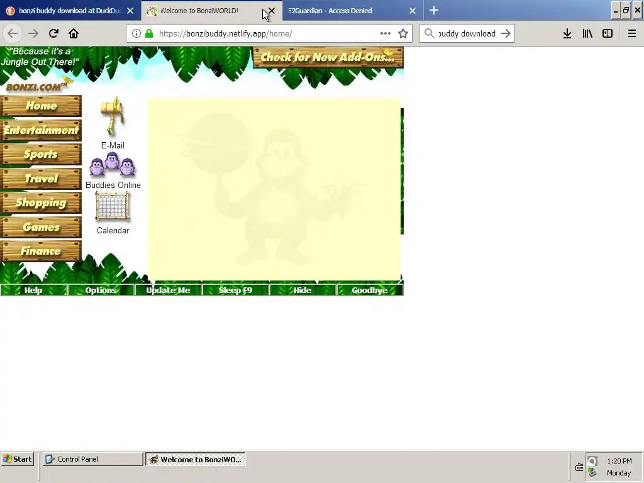The height and width of the screenshot is (483, 644).
Task: Switch to Control Panel in the taskbar
Action: point(93,459)
